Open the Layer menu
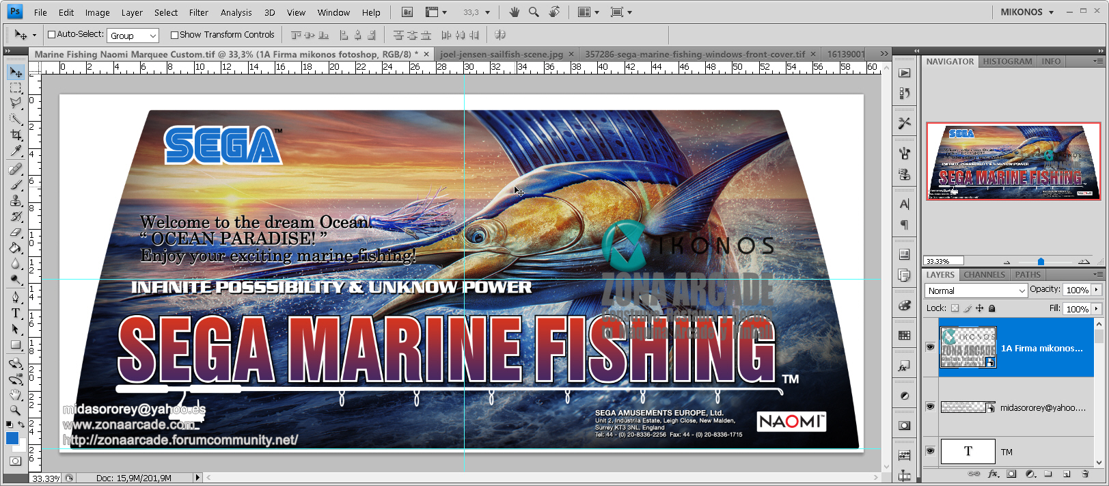Image resolution: width=1109 pixels, height=486 pixels. tap(132, 12)
